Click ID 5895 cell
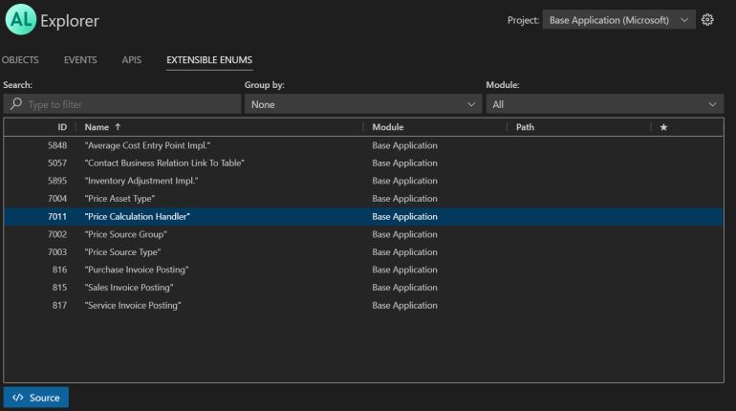This screenshot has height=411, width=736. 57,181
